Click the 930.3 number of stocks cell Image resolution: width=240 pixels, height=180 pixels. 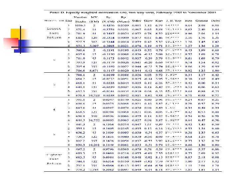[x=80, y=145]
